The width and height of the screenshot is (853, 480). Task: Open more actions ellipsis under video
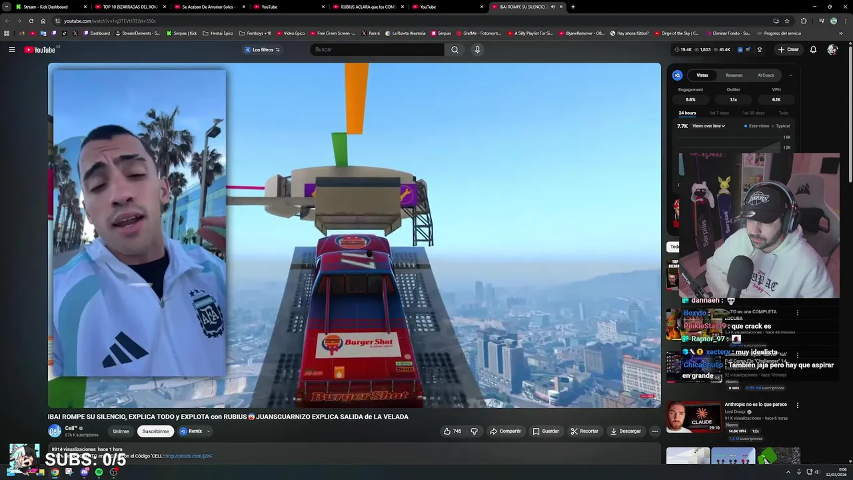[654, 431]
